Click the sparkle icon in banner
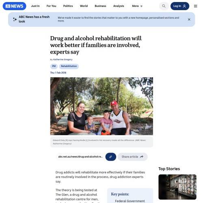This screenshot has height=203, width=203. click(15, 19)
